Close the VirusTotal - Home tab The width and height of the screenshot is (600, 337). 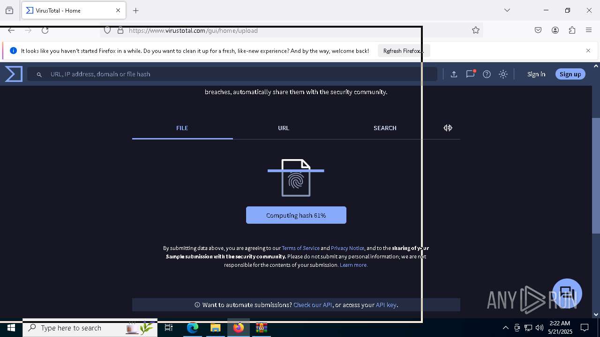pos(118,10)
